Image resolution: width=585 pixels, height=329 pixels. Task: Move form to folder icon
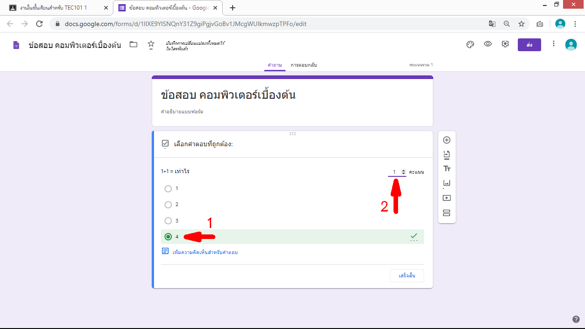click(x=133, y=44)
